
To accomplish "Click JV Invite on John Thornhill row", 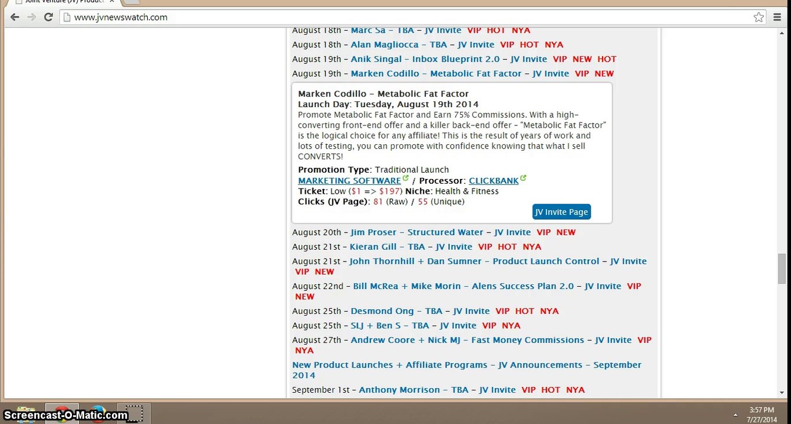I will [628, 261].
